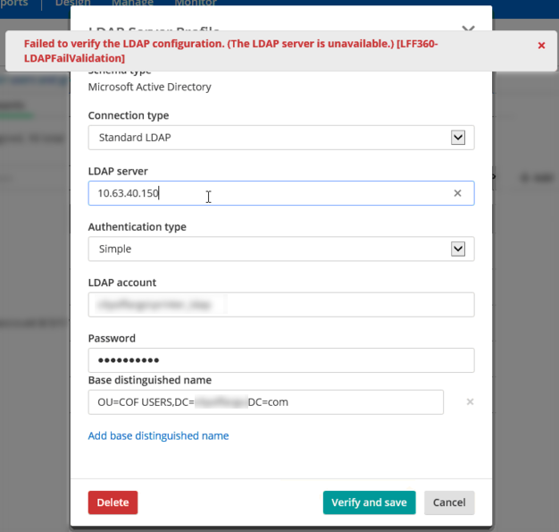The height and width of the screenshot is (532, 559).
Task: Dismiss the red LDAP error notification
Action: (541, 45)
